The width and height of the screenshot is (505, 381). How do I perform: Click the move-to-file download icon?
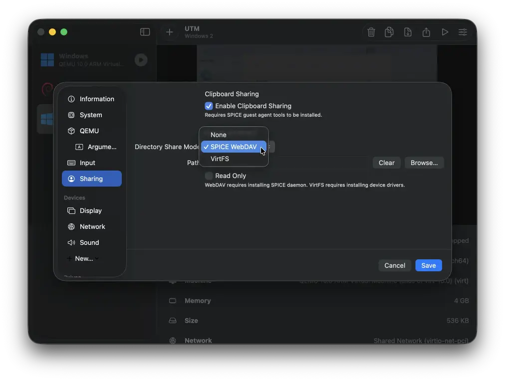tap(408, 32)
